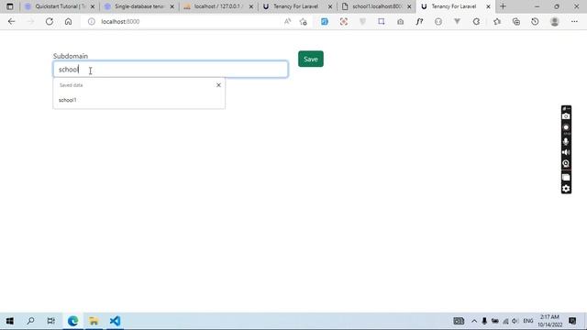Open the notification center icon

pyautogui.click(x=572, y=321)
